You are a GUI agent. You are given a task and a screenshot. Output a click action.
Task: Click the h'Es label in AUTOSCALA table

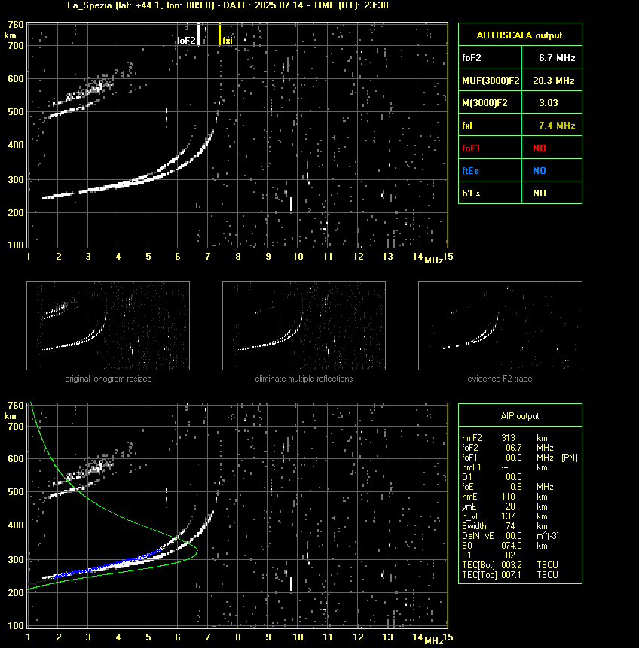pyautogui.click(x=471, y=193)
